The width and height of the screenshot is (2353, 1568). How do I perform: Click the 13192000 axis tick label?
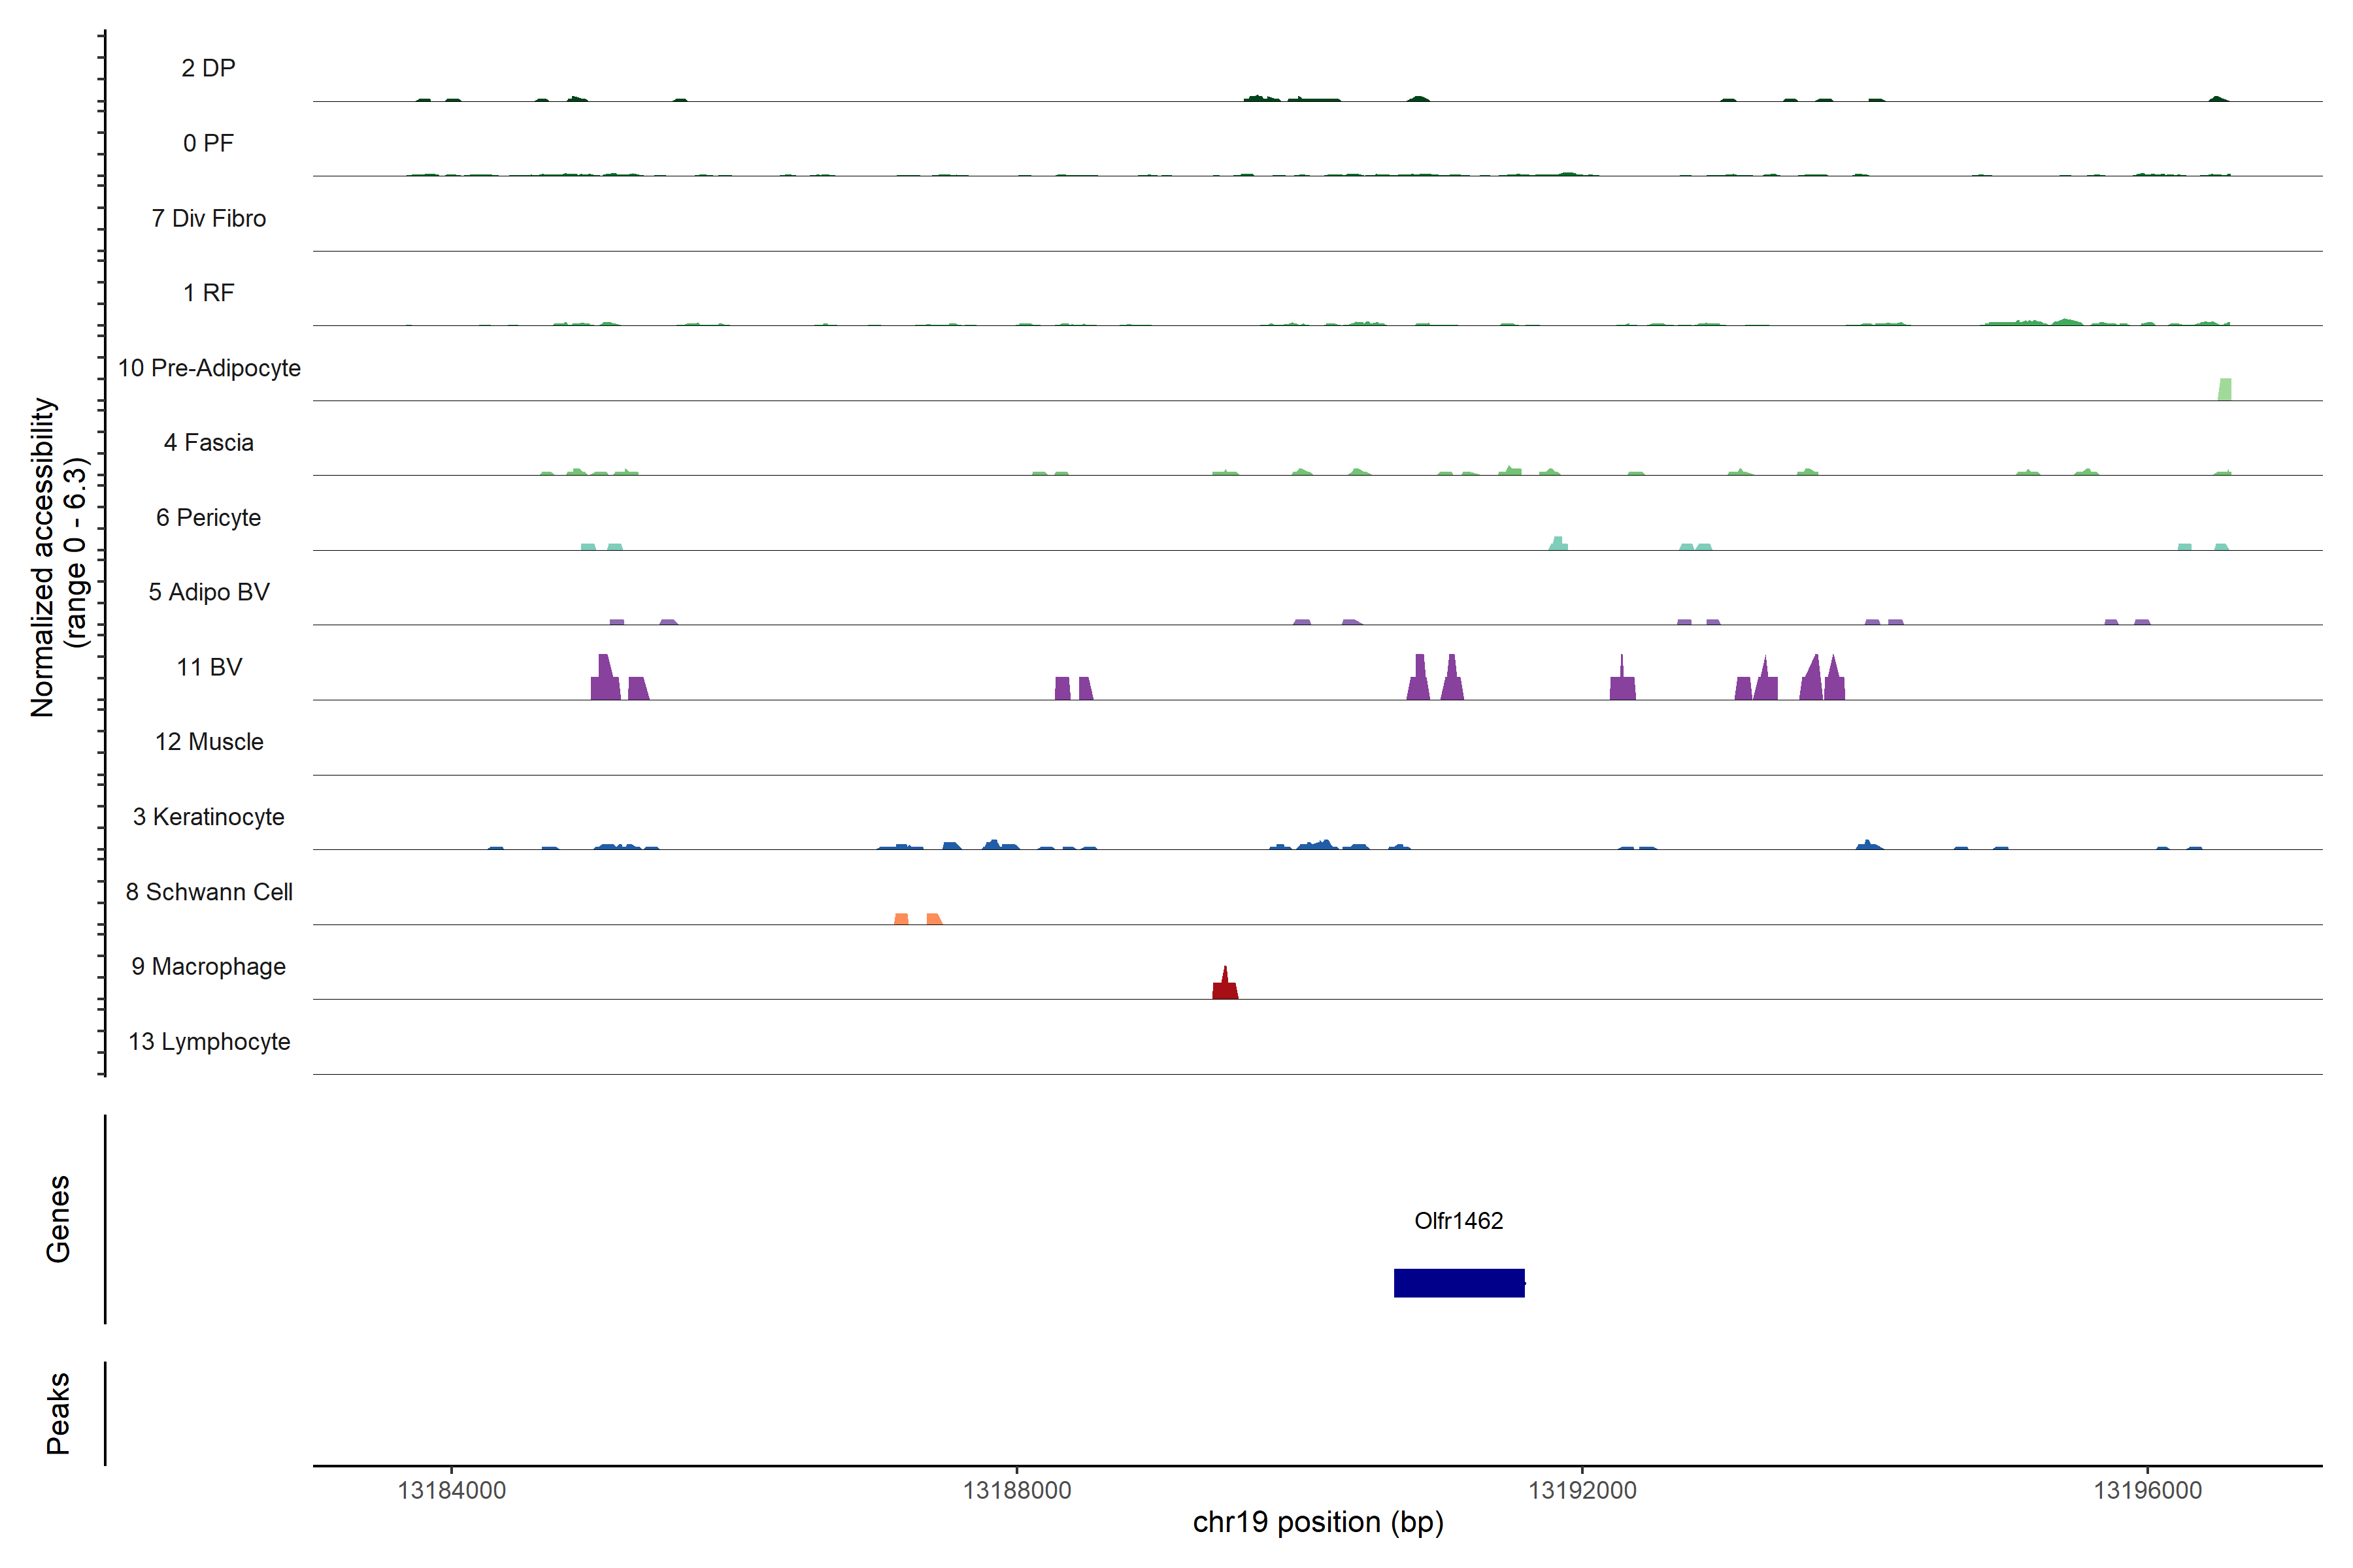[x=1582, y=1490]
